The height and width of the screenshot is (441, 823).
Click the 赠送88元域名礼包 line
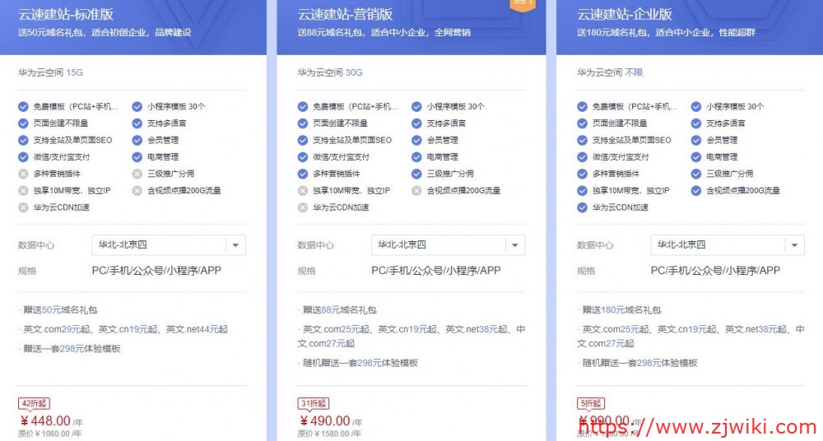[x=339, y=309]
